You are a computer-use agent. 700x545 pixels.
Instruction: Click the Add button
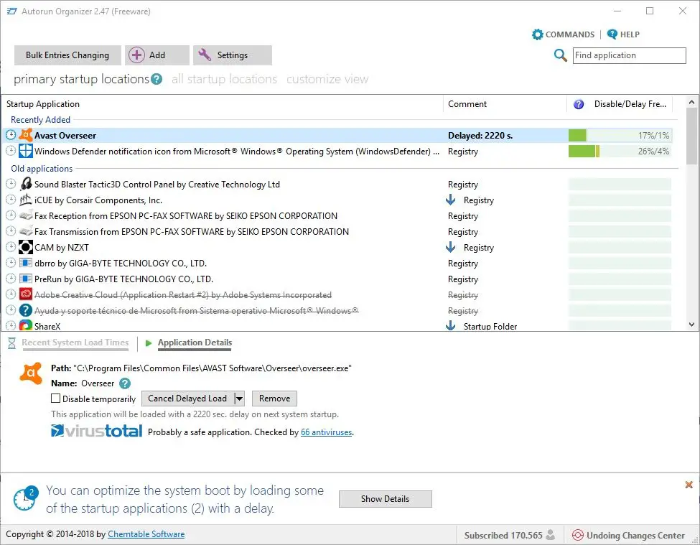coord(157,55)
